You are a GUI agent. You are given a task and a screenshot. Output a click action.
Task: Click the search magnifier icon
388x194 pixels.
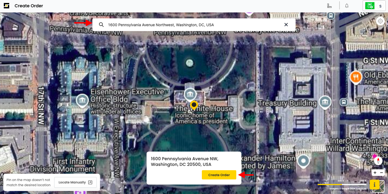[x=101, y=25]
